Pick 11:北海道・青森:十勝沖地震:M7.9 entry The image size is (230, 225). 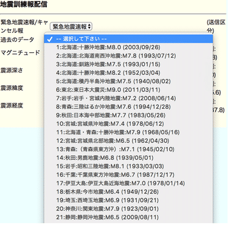click(x=128, y=133)
